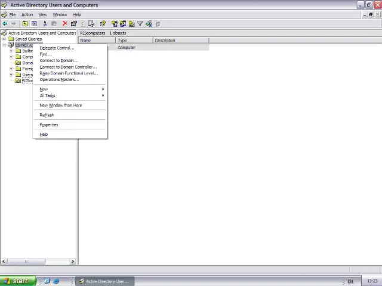The width and height of the screenshot is (382, 286).
Task: Click the domain node icon in tree
Action: pos(11,45)
